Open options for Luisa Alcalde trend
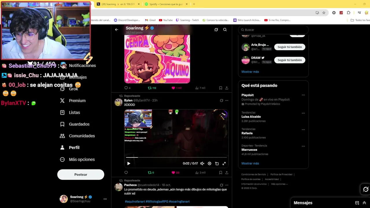This screenshot has height=208, width=370. (303, 113)
